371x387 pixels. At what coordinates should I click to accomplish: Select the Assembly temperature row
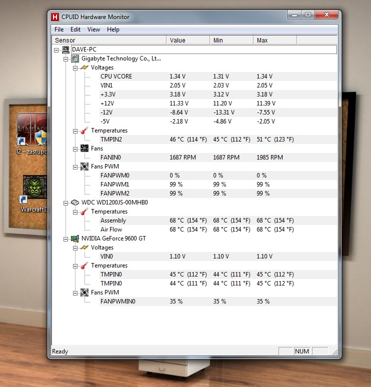[218, 220]
